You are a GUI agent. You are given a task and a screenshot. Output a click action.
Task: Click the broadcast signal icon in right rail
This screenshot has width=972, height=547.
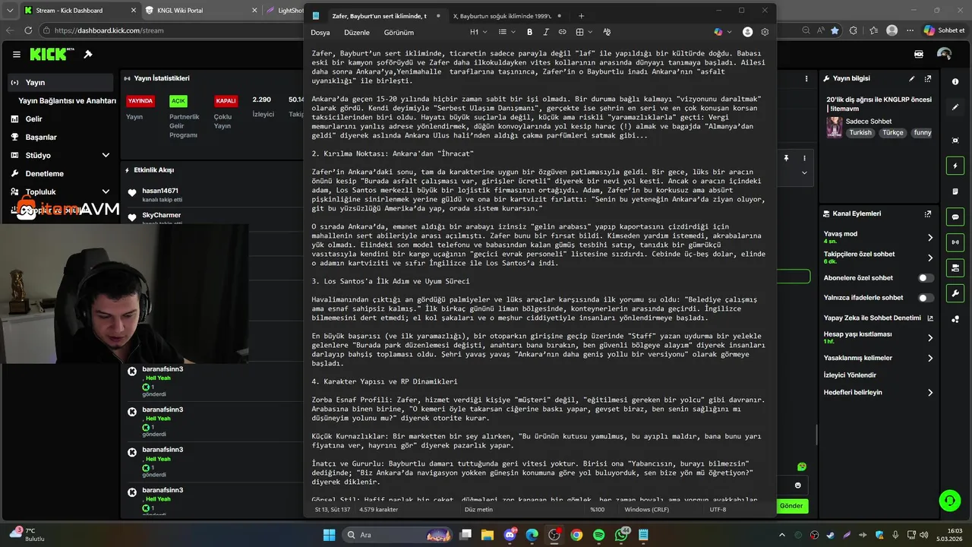click(955, 242)
